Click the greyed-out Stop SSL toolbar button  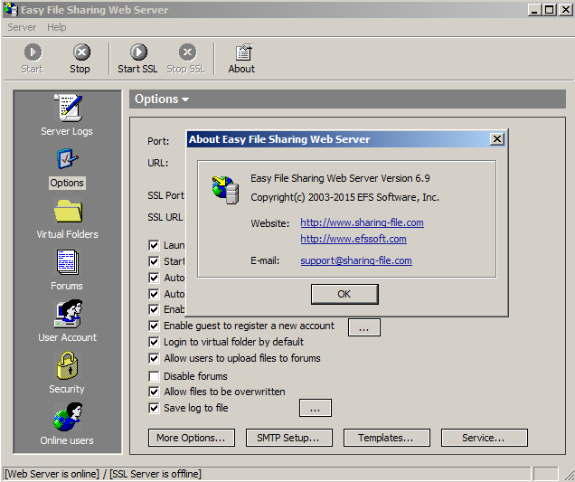pyautogui.click(x=186, y=59)
